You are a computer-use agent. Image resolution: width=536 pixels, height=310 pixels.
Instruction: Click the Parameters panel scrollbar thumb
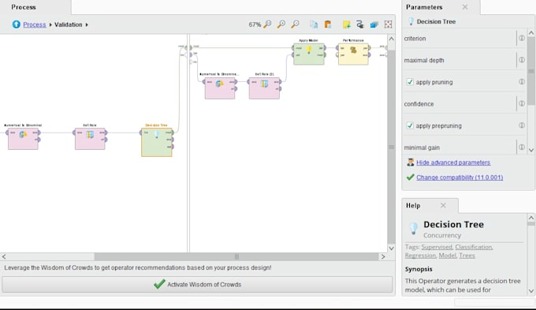point(530,71)
